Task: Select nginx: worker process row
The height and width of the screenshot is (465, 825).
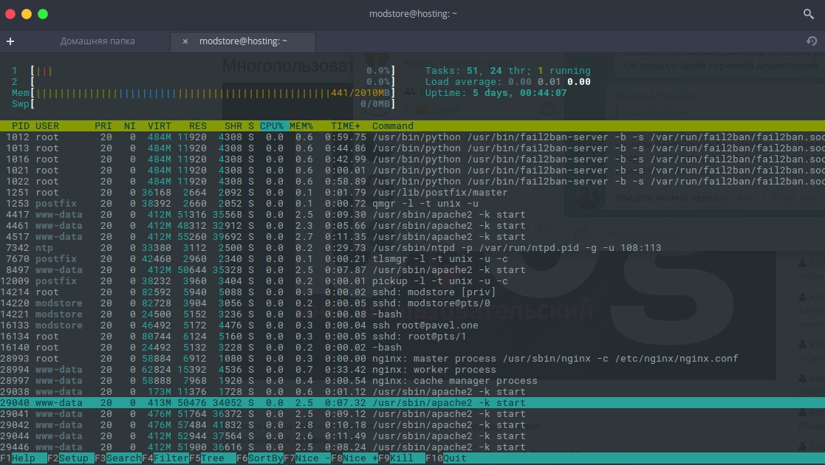Action: click(x=412, y=370)
